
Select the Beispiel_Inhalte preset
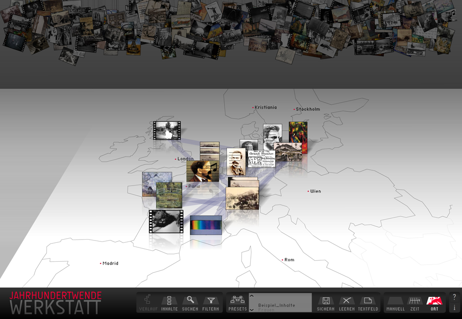click(x=276, y=305)
